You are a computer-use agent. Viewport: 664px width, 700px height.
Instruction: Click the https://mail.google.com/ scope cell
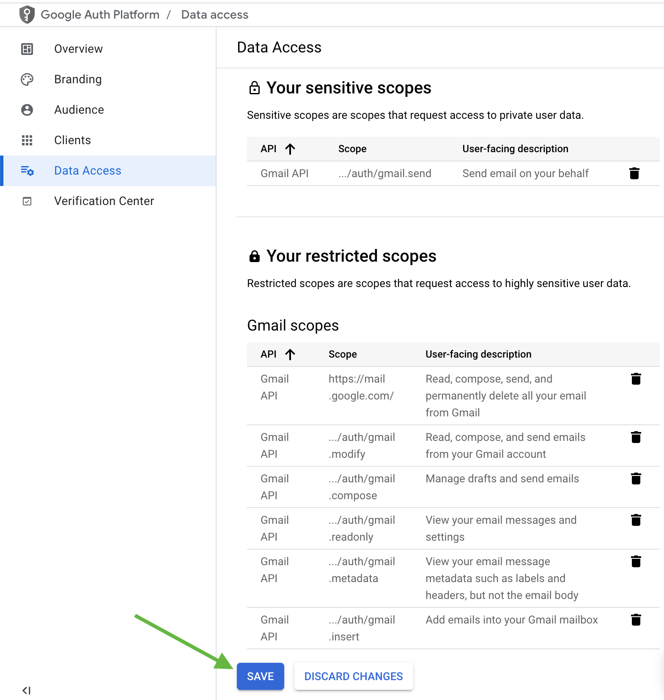(361, 387)
